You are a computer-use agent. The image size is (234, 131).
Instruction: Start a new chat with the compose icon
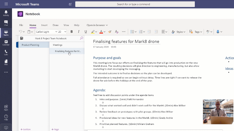[x=70, y=4]
